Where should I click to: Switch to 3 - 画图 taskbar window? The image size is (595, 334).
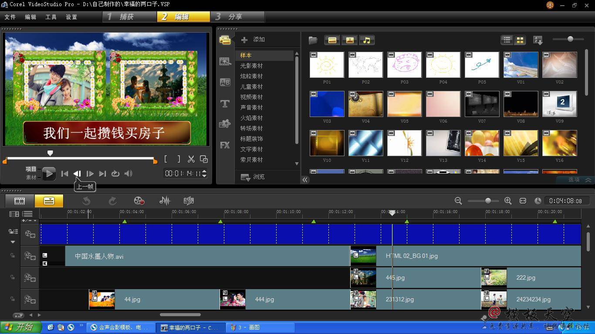[260, 327]
